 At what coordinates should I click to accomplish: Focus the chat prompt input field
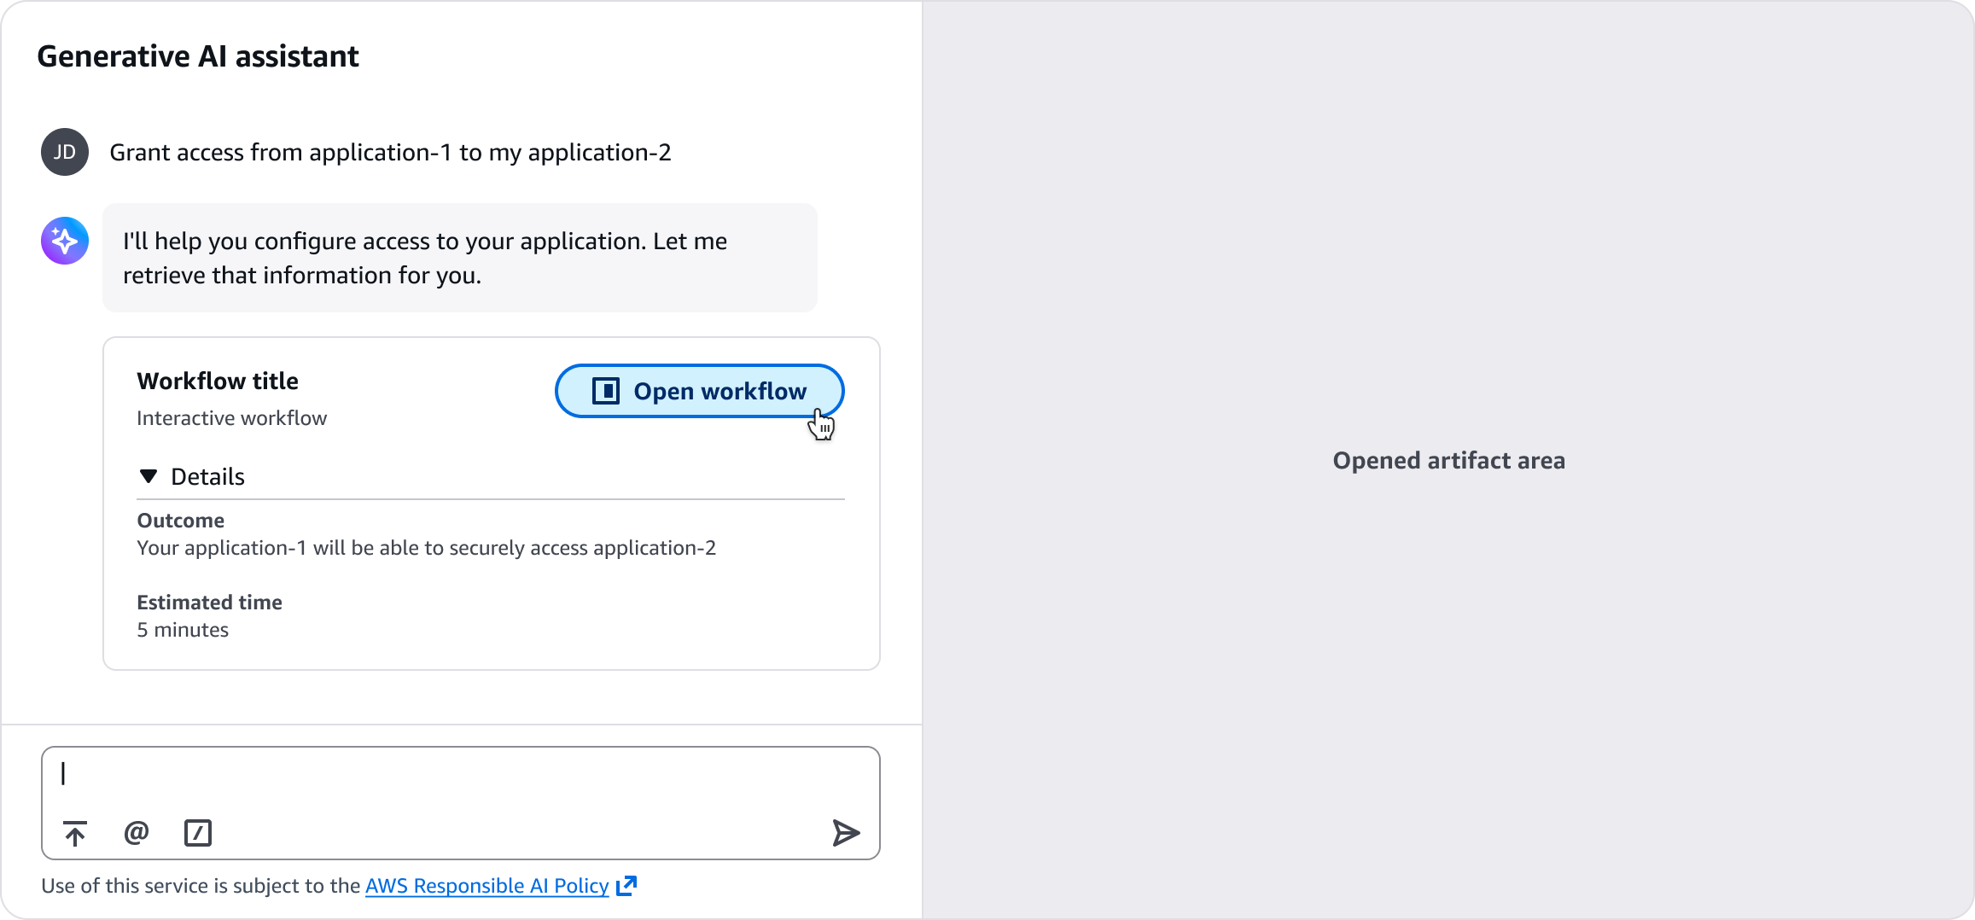[x=461, y=775]
